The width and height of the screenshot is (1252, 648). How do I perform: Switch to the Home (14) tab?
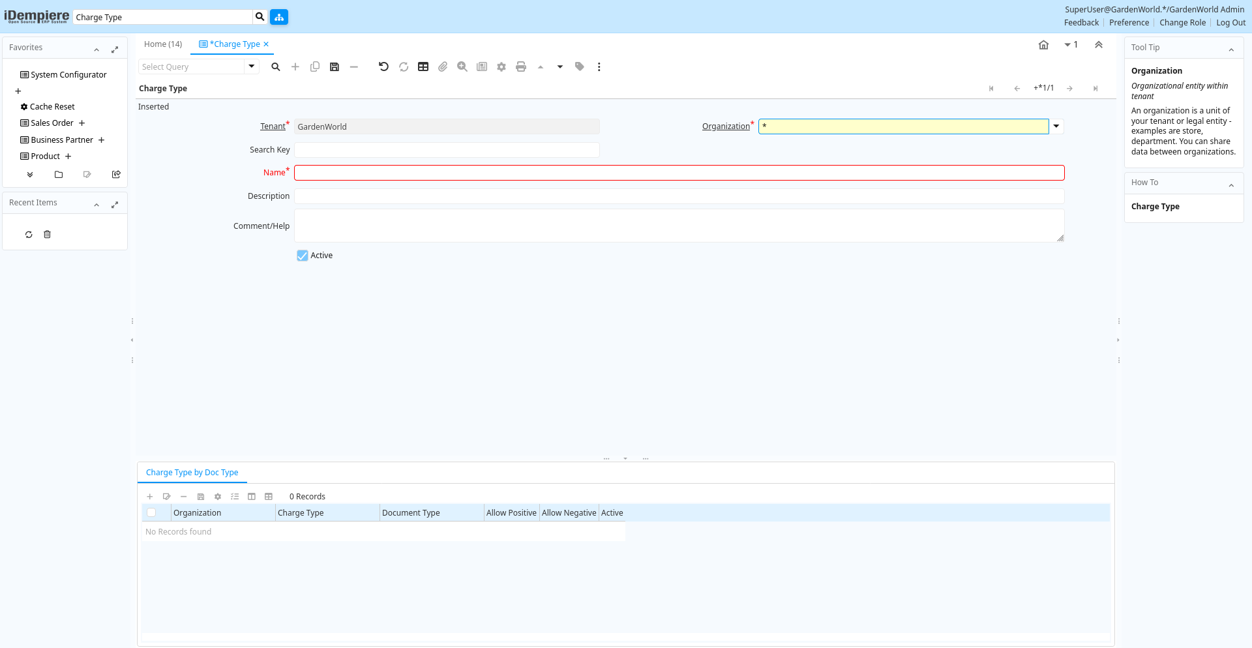[x=163, y=44]
